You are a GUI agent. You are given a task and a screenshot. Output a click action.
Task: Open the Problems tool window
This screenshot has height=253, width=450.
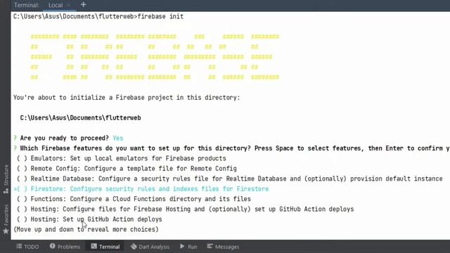tap(65, 247)
